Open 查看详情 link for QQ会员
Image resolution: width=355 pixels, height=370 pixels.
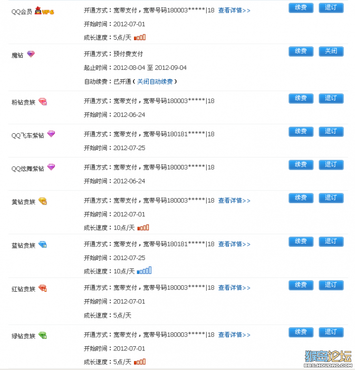[234, 11]
